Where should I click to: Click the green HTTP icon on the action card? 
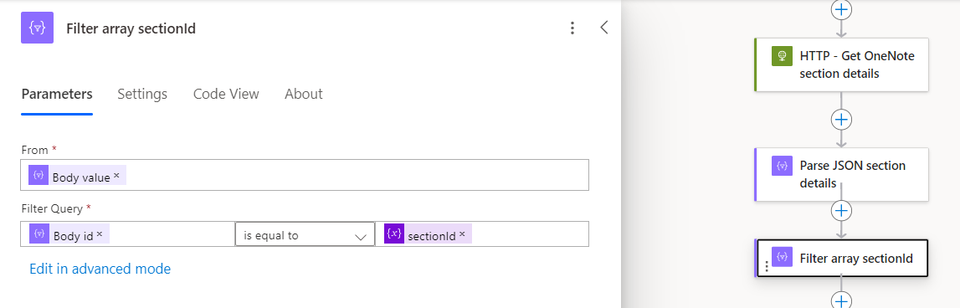pyautogui.click(x=782, y=56)
